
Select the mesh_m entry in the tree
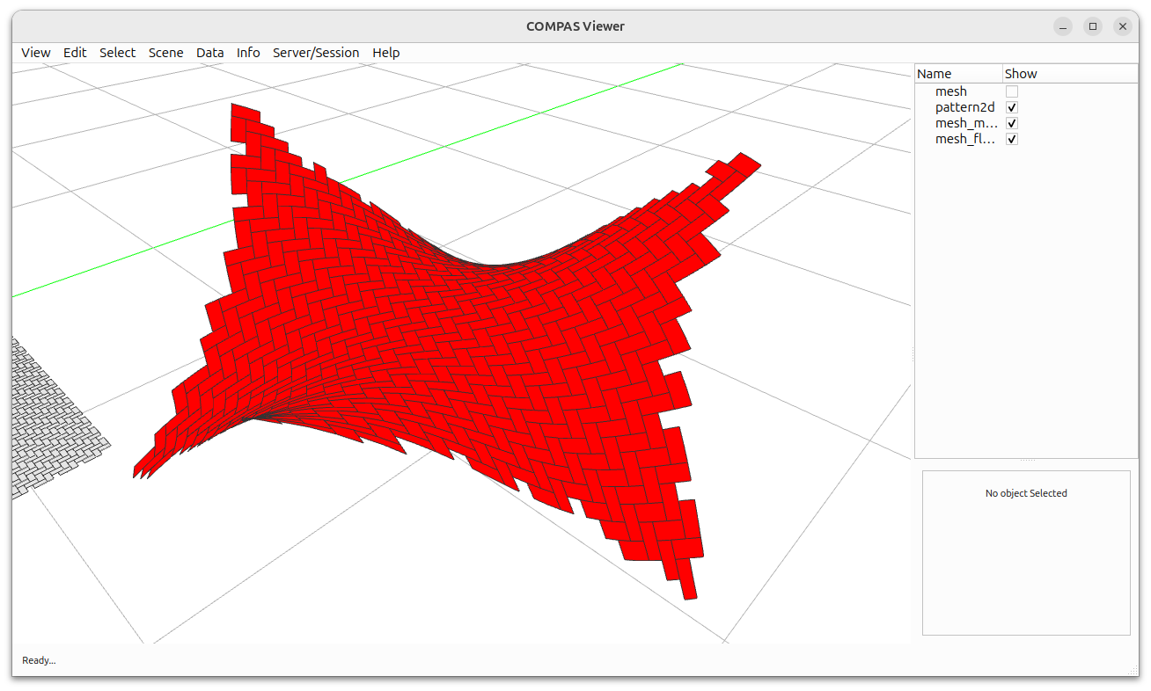(966, 123)
